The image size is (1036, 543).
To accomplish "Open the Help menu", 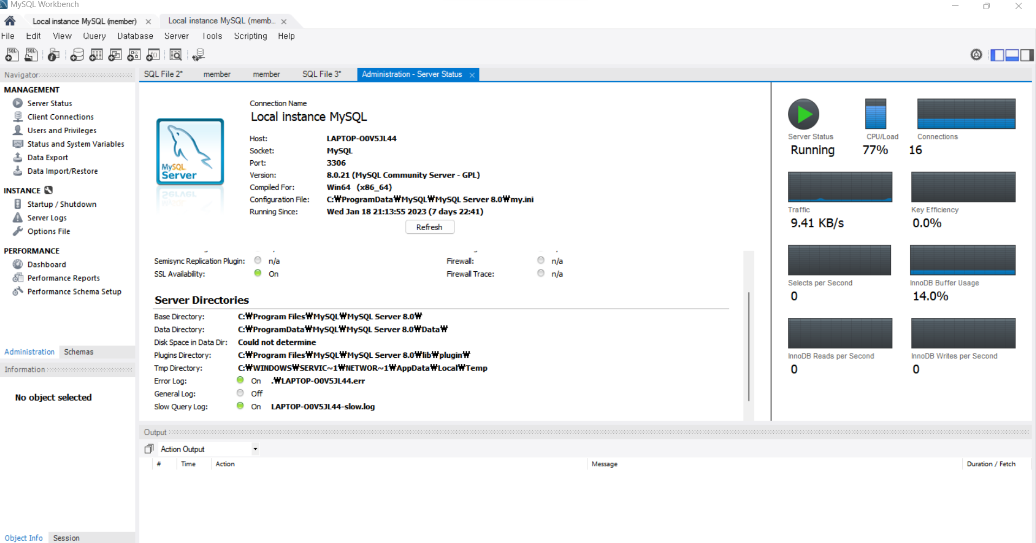I will pyautogui.click(x=287, y=36).
